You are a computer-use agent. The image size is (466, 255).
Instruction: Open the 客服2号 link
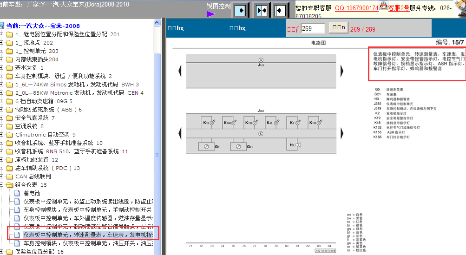pos(399,8)
